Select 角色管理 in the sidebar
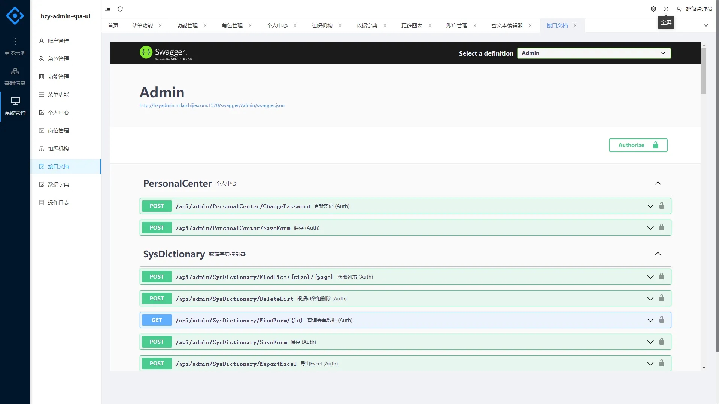This screenshot has width=719, height=404. point(58,59)
